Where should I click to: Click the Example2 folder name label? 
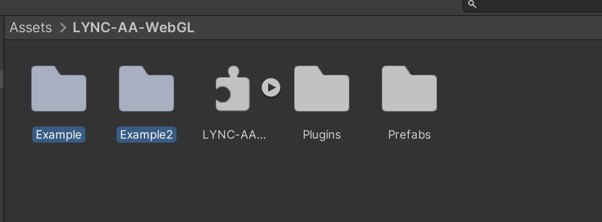click(146, 135)
